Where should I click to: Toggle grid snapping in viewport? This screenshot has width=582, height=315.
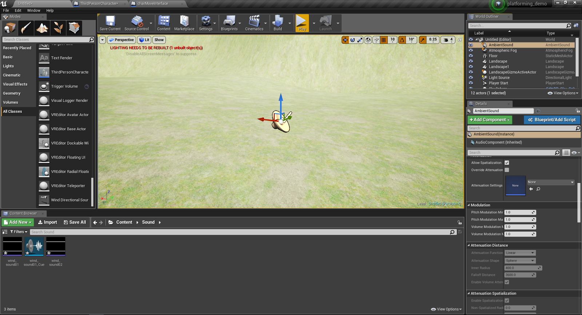(x=383, y=40)
